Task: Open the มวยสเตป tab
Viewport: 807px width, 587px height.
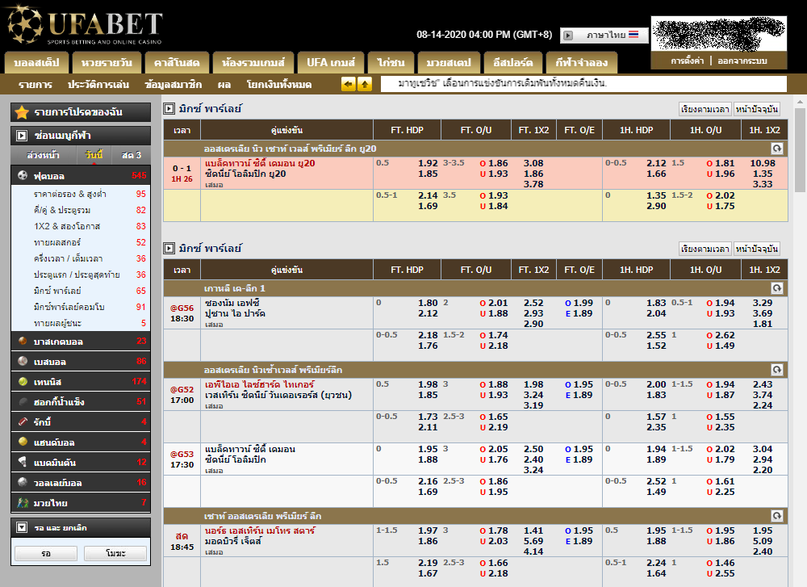Action: [x=449, y=63]
